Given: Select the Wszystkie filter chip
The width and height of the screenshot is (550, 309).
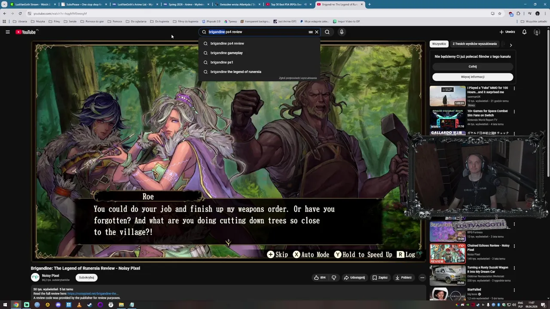Looking at the screenshot, I should (439, 44).
